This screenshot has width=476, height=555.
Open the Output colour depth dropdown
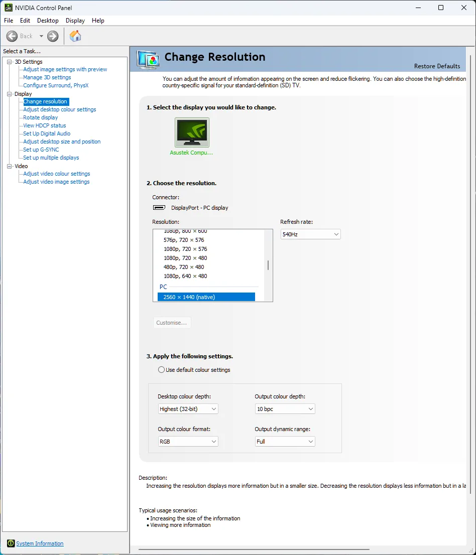point(285,409)
